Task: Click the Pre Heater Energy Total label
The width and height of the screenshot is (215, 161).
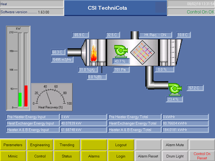Action: [135, 117]
